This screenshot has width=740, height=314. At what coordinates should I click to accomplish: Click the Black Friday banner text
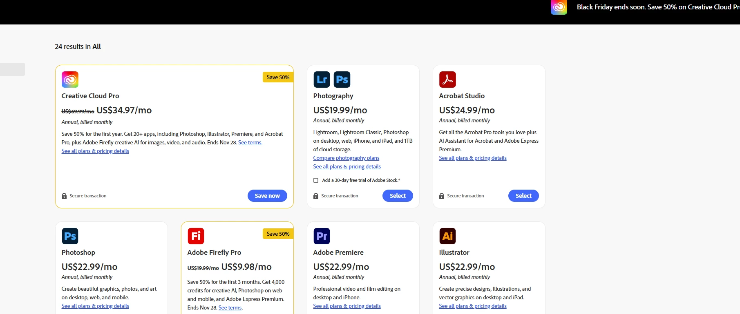click(x=658, y=7)
